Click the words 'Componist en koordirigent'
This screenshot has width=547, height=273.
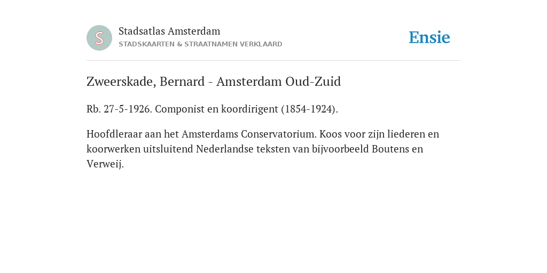point(217,109)
